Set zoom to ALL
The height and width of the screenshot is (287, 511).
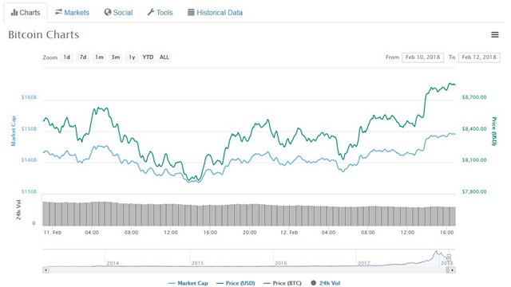[x=164, y=57]
